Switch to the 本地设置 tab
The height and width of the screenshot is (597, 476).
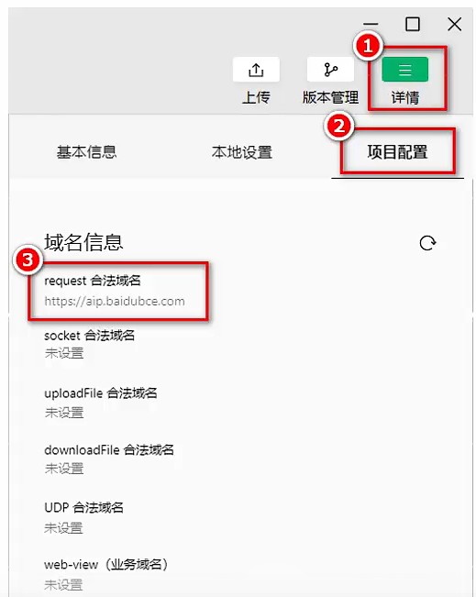242,152
